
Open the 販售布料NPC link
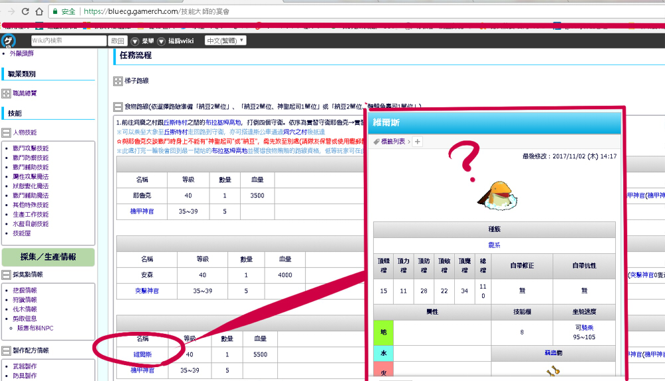point(35,328)
